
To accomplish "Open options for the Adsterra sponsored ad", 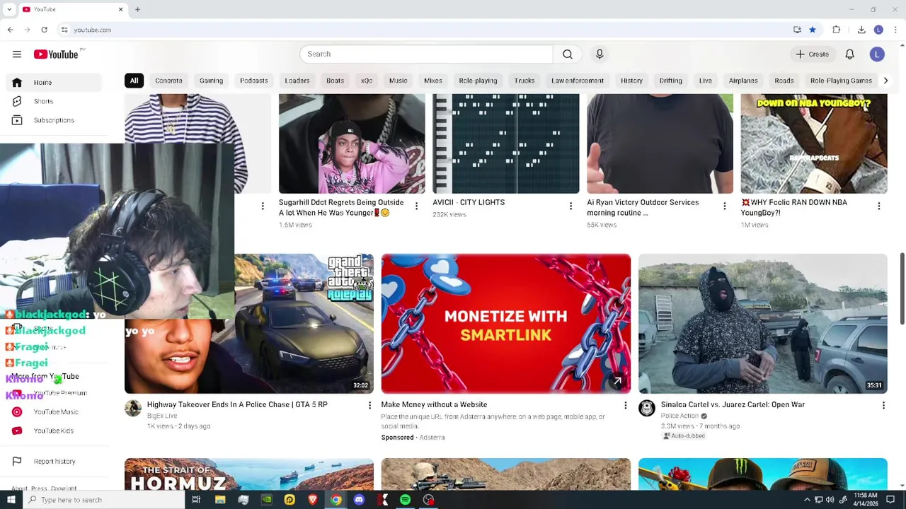I will [x=625, y=405].
